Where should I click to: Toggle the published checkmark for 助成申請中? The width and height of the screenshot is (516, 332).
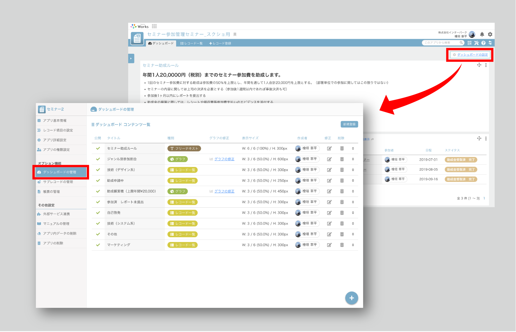click(x=98, y=180)
